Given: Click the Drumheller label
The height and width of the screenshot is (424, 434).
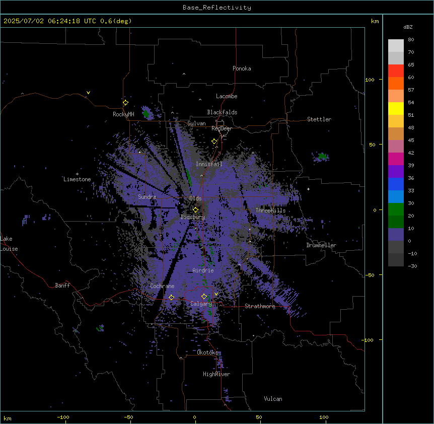Looking at the screenshot, I should pos(321,245).
